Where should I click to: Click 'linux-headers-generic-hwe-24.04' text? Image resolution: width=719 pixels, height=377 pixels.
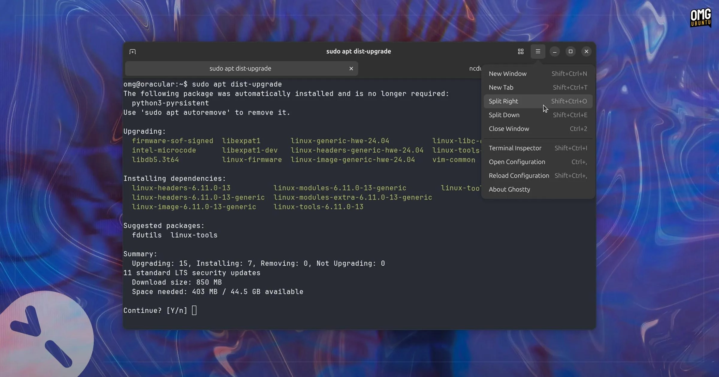357,150
